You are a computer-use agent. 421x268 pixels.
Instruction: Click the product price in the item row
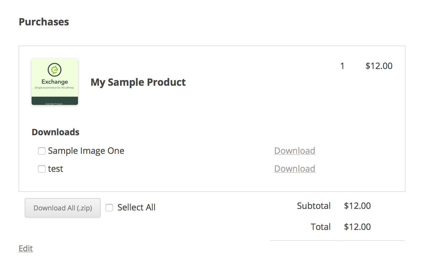pyautogui.click(x=379, y=66)
